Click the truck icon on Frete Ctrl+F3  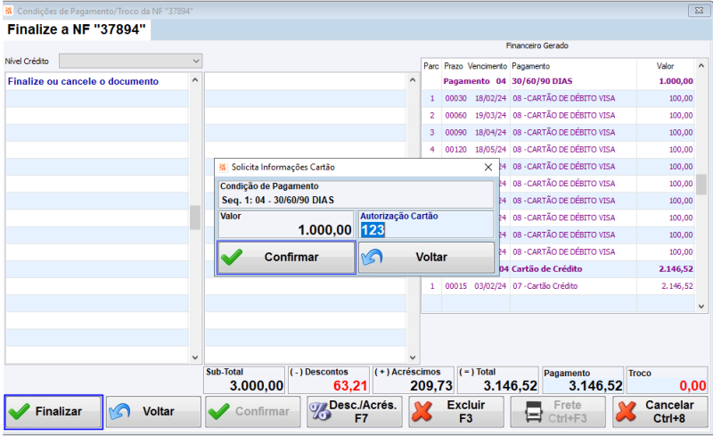(533, 411)
